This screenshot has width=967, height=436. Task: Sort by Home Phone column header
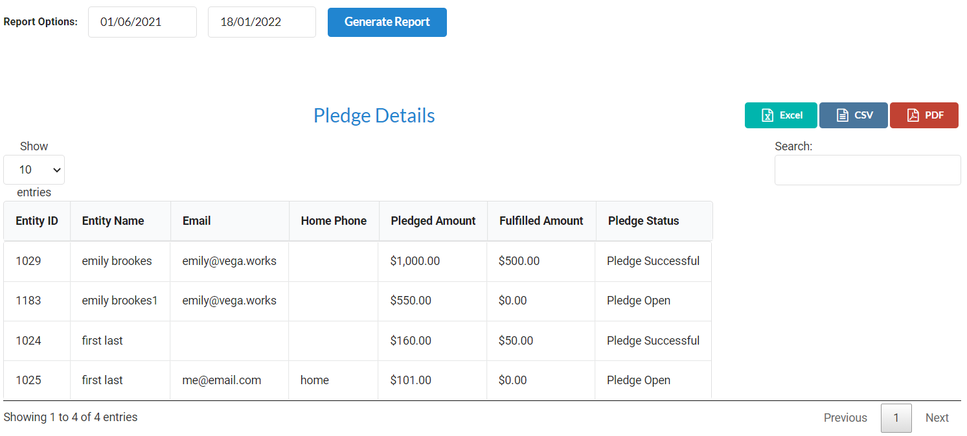pos(334,221)
